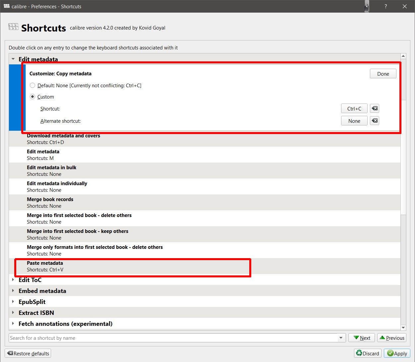Jump to Next search match

[362, 338]
